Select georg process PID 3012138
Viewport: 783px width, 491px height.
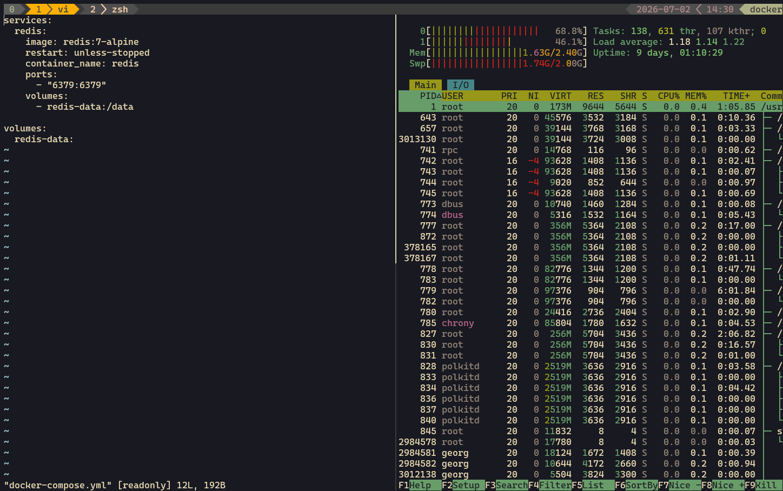click(590, 474)
